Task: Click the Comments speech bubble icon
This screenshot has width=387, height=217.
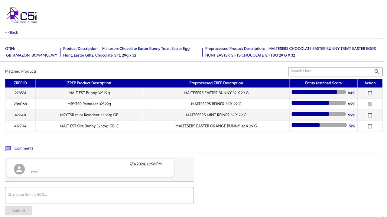Action: point(8,148)
